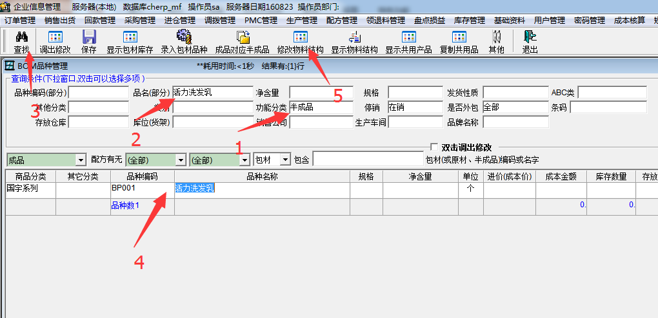Open the 生产管理 menu
Screen dimensions: 658x318
[301, 21]
